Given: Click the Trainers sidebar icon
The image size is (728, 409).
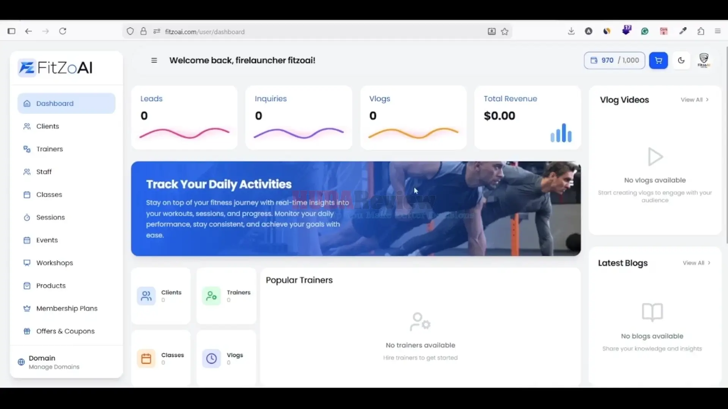Looking at the screenshot, I should pyautogui.click(x=27, y=149).
